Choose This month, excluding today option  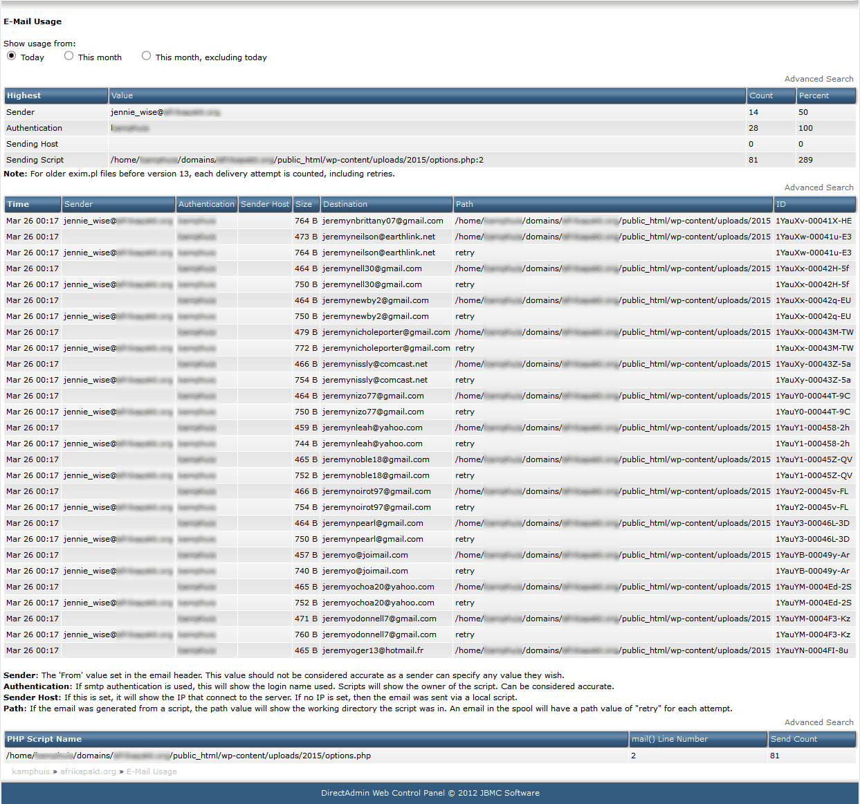click(146, 56)
